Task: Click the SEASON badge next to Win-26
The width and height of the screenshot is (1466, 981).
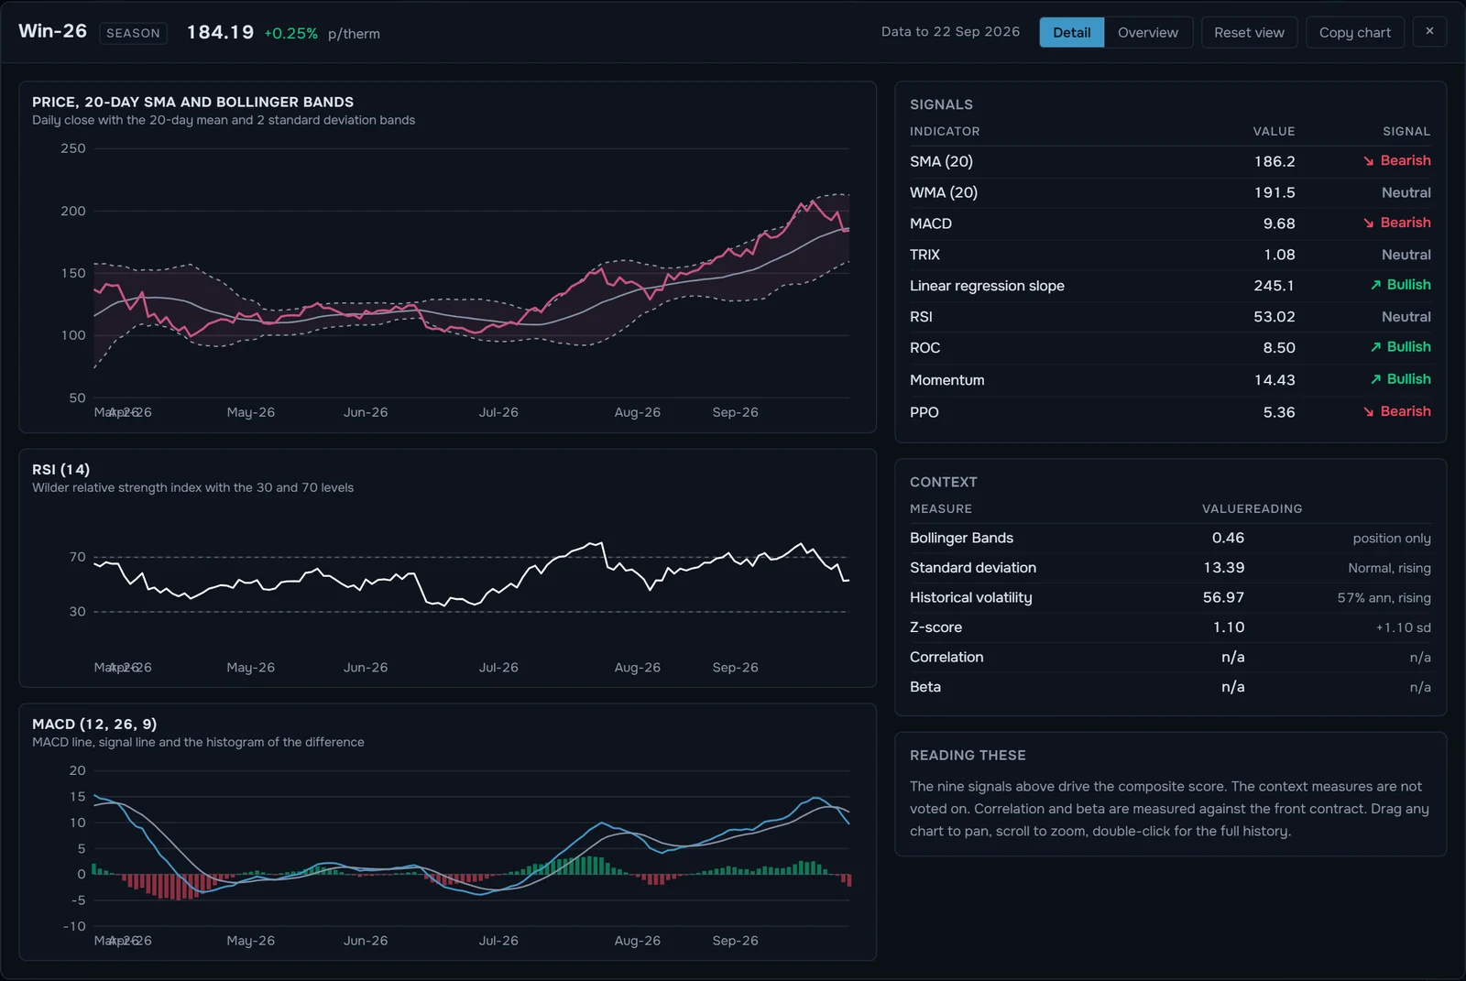Action: (x=133, y=33)
